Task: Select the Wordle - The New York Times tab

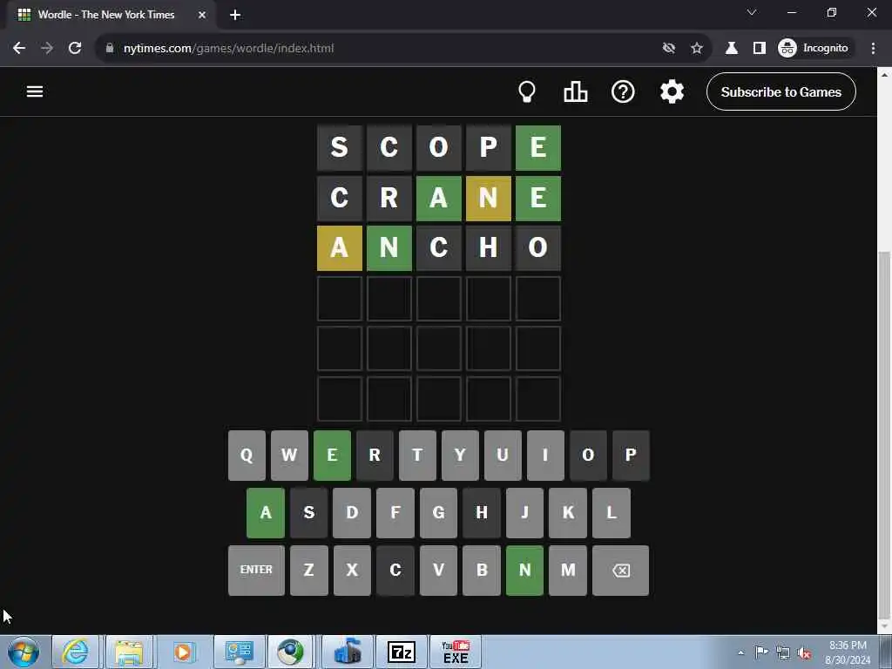Action: [x=111, y=15]
